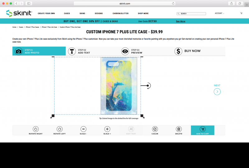Screen dimensions: 249x168
Task: Click the Use Code:OCT50 text
Action: (147, 21)
